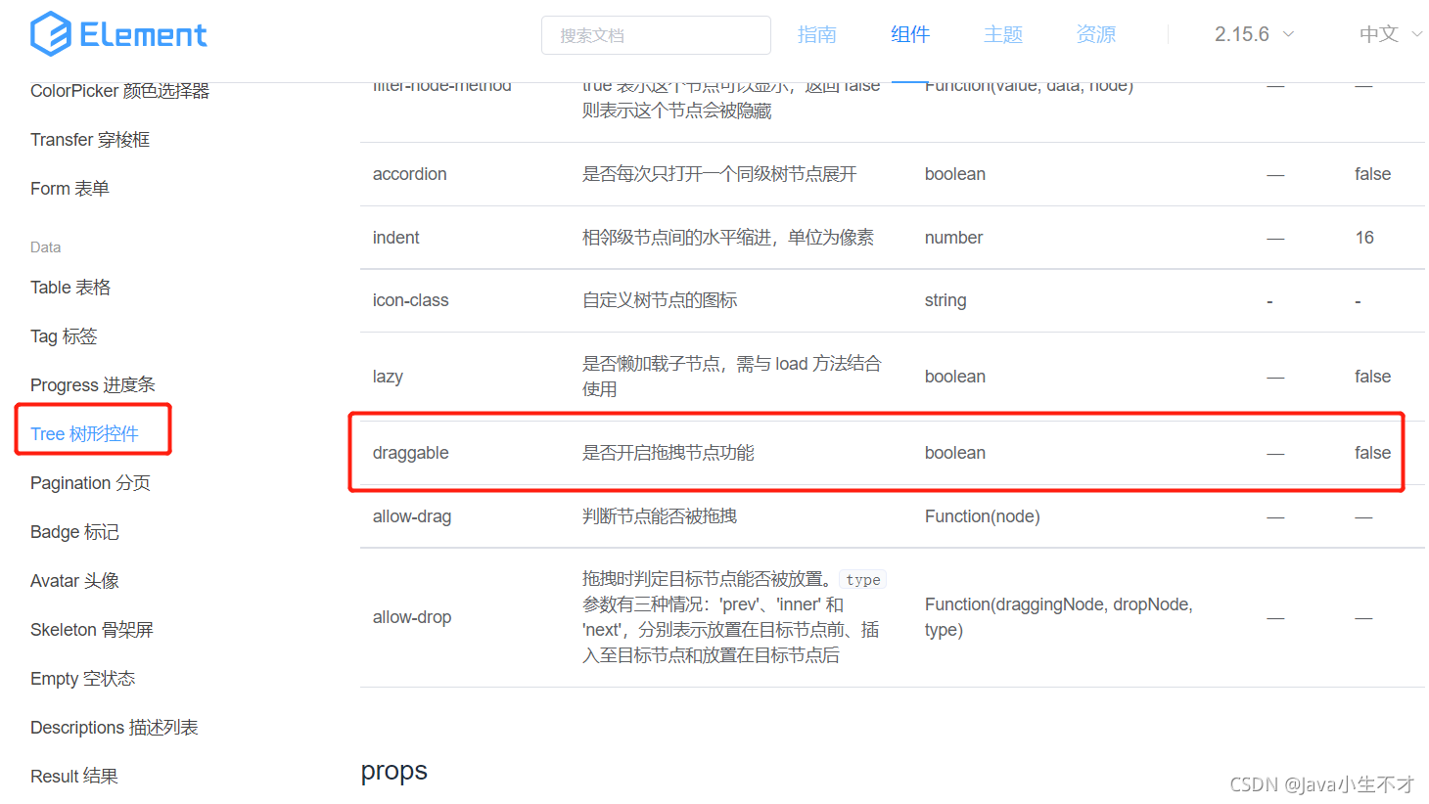Click the indent attribute cell
1429x804 pixels.
[396, 238]
